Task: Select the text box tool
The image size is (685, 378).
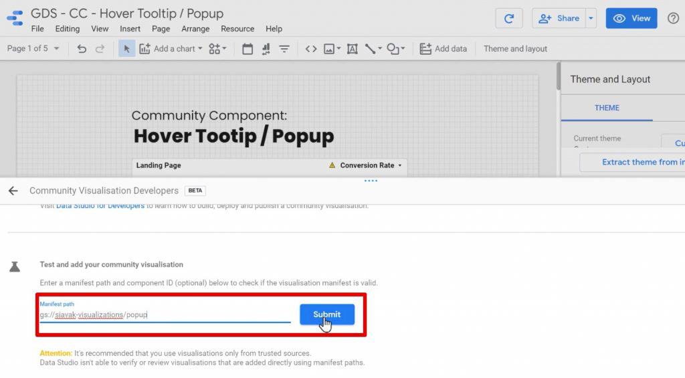Action: (x=352, y=49)
